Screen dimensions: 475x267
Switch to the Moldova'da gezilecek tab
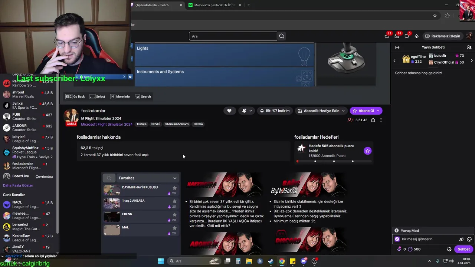pyautogui.click(x=215, y=5)
